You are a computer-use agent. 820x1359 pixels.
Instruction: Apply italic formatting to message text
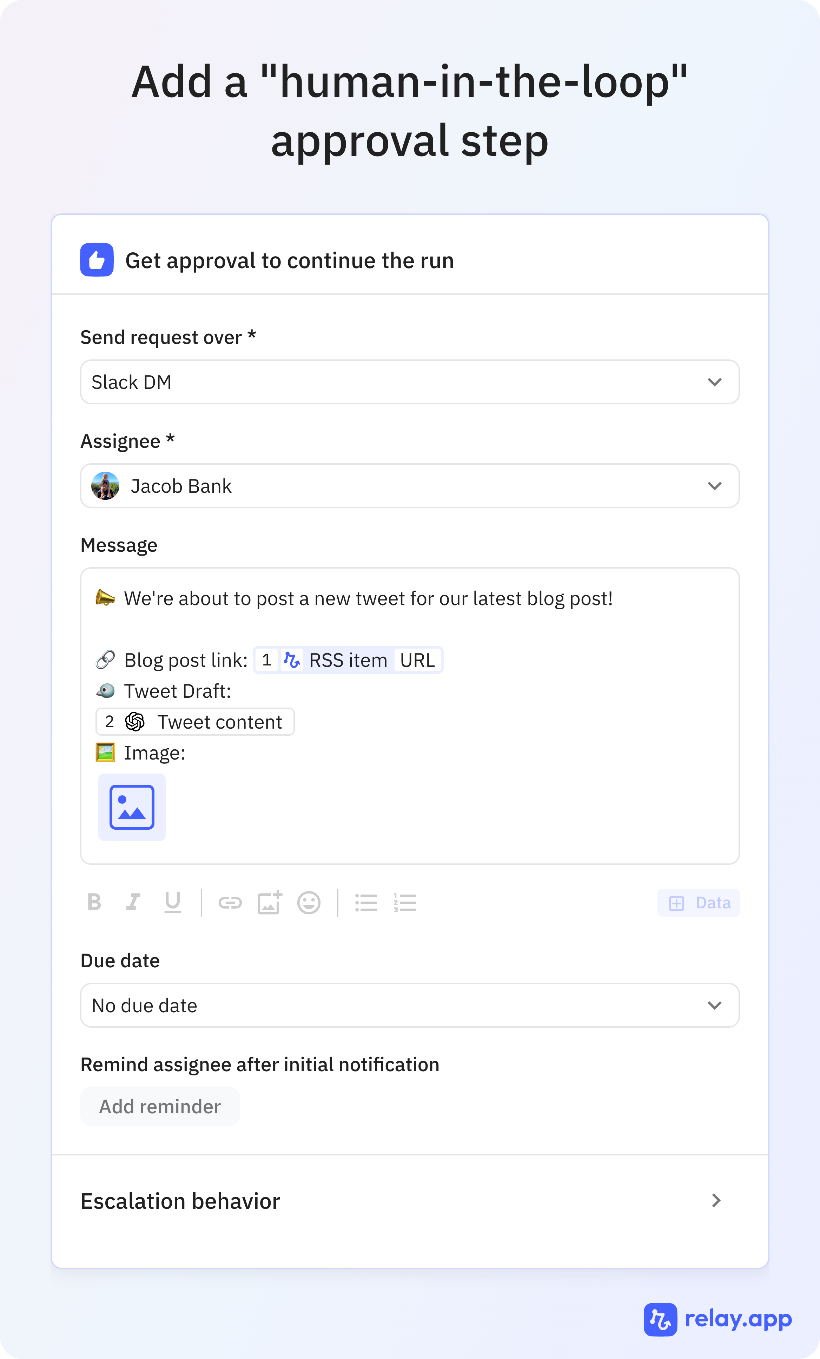[x=133, y=902]
